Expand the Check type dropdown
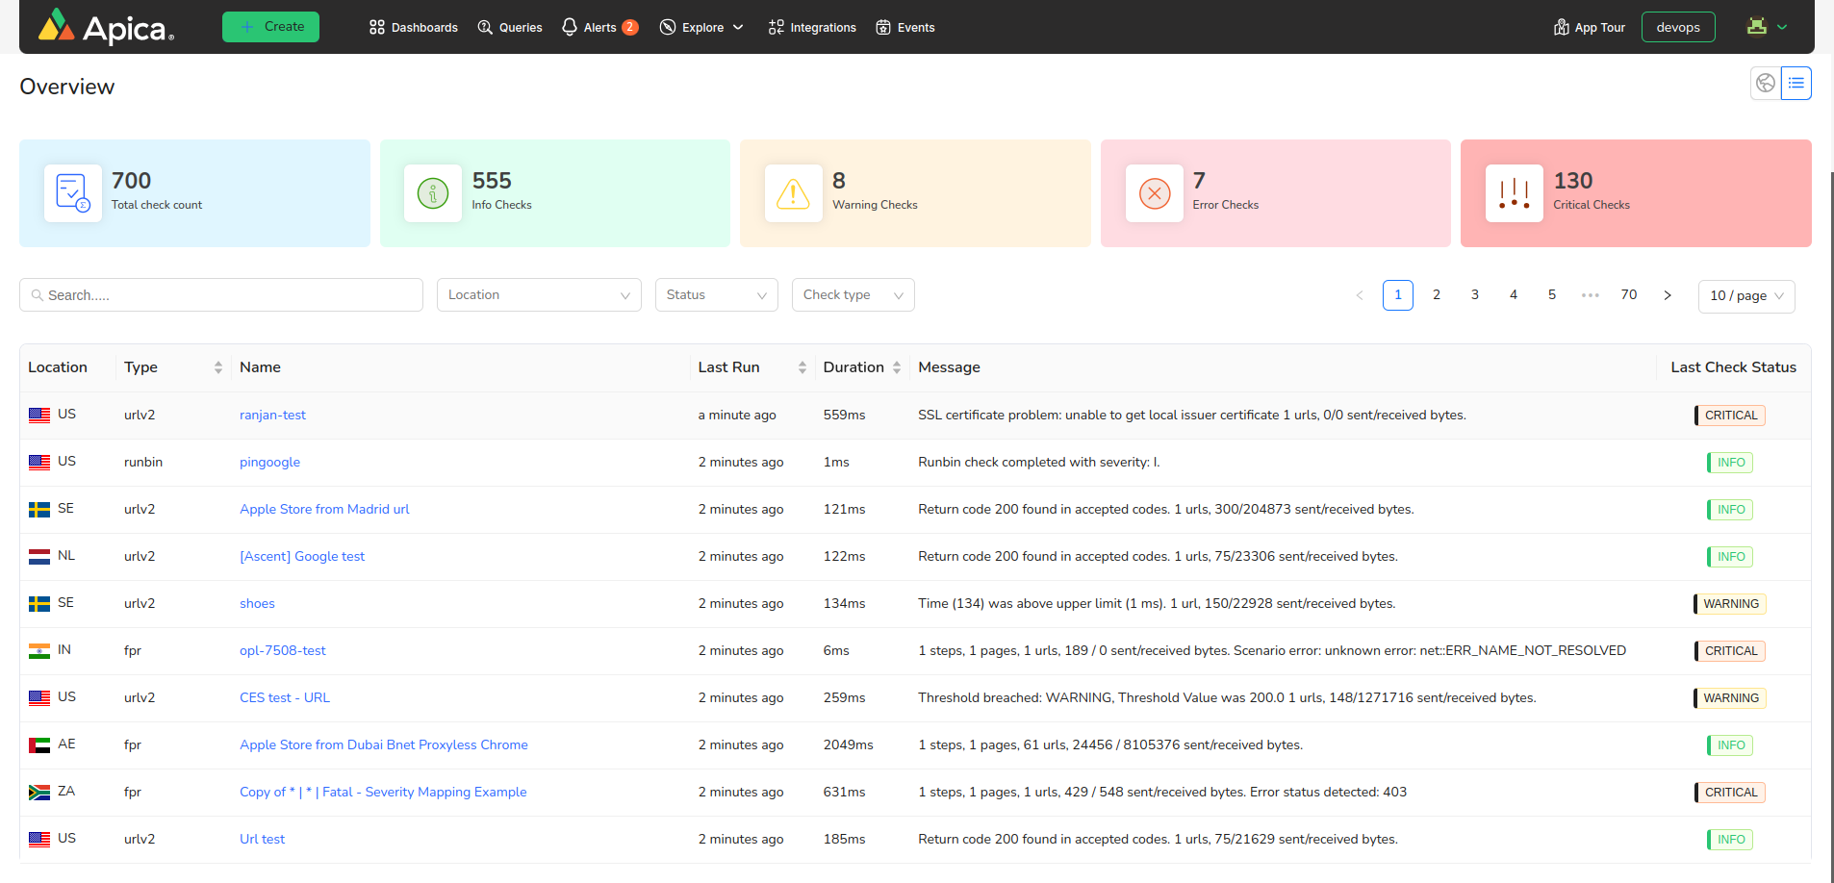Screen dimensions: 1834x883 pyautogui.click(x=853, y=295)
